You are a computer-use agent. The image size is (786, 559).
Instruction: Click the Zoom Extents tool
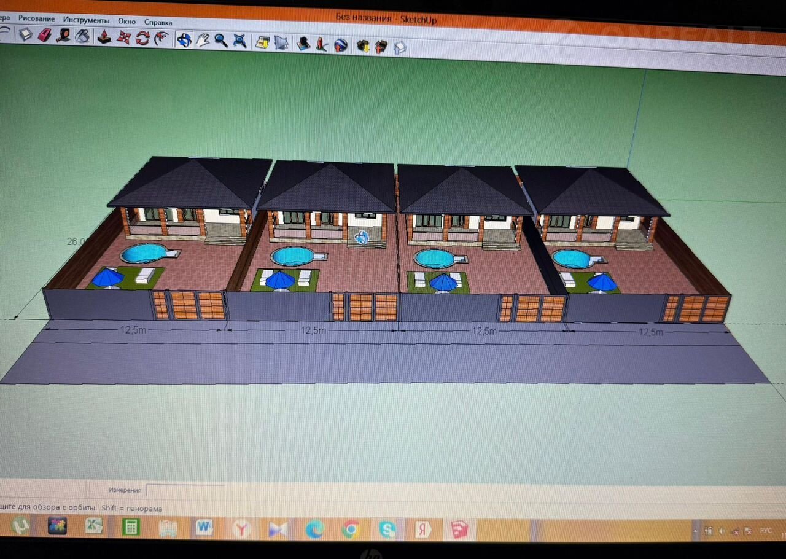pyautogui.click(x=239, y=42)
